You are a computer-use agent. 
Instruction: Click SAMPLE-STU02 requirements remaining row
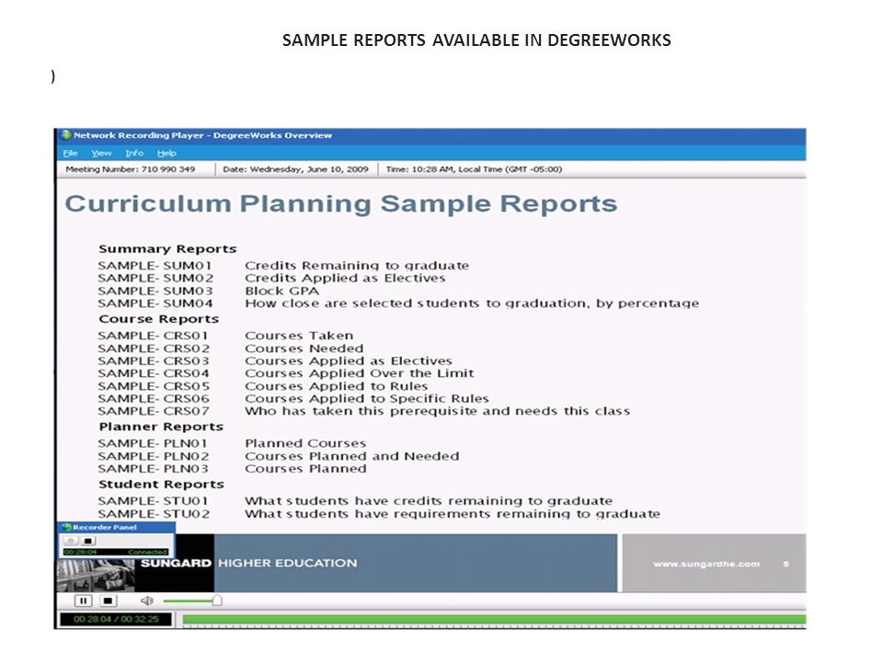tap(379, 514)
